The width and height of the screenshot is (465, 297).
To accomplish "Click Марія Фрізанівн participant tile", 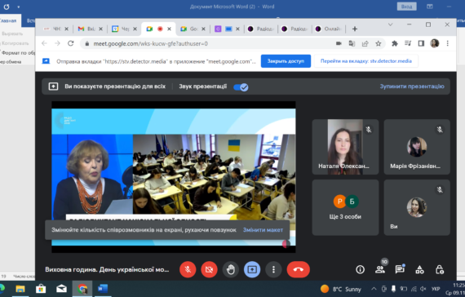I will (x=417, y=147).
